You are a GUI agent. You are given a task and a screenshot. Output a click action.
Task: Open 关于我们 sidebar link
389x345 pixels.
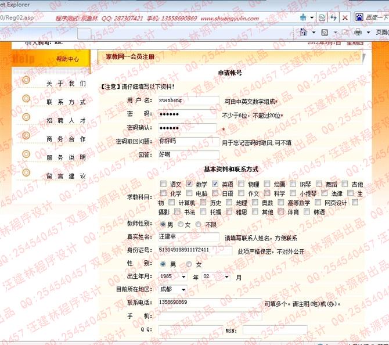click(x=66, y=84)
